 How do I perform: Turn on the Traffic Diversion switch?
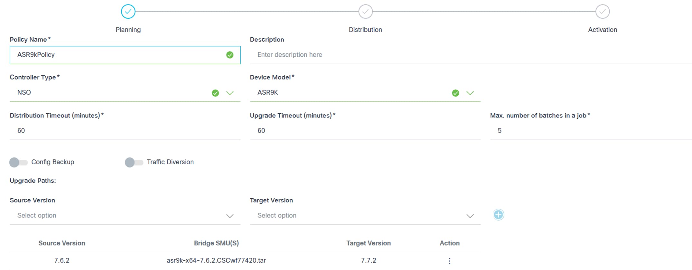(134, 162)
